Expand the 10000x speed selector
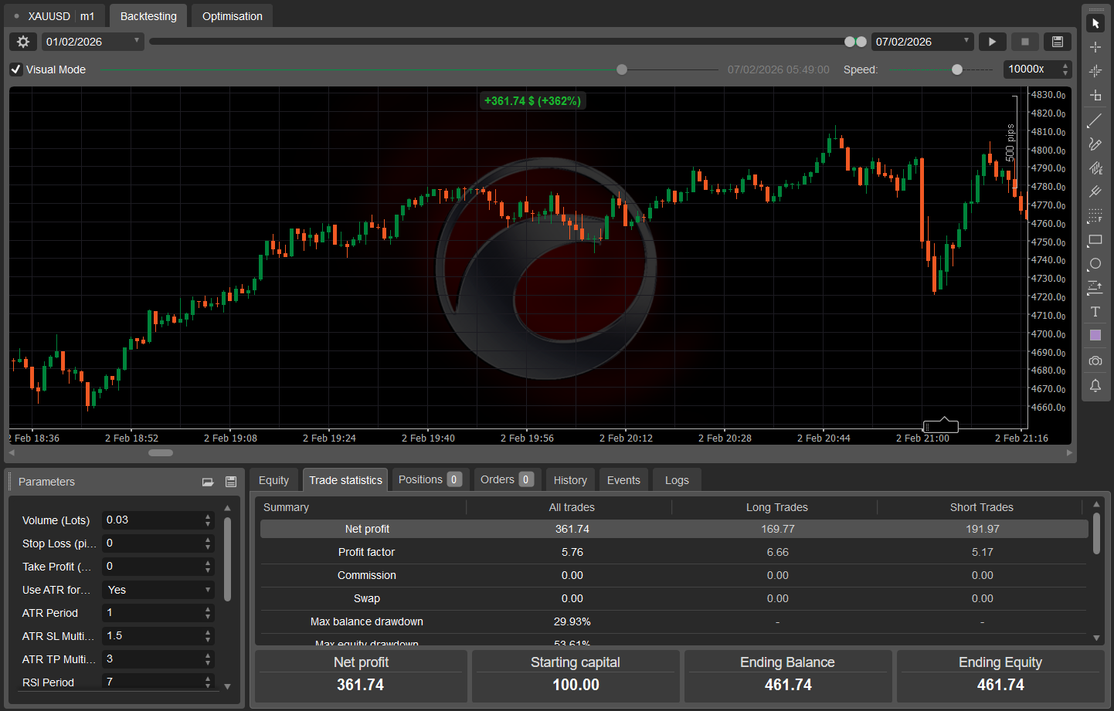 point(1065,69)
